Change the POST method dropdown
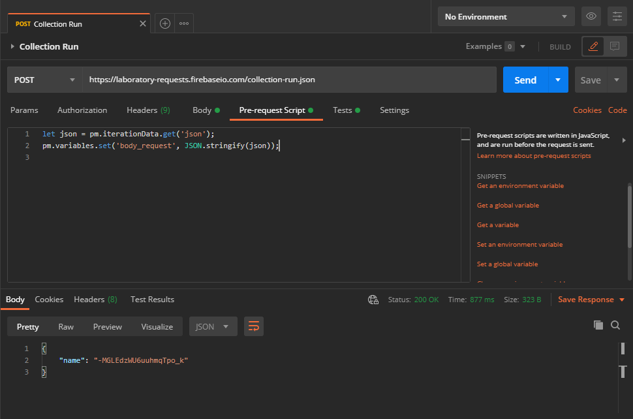This screenshot has height=419, width=633. (44, 80)
